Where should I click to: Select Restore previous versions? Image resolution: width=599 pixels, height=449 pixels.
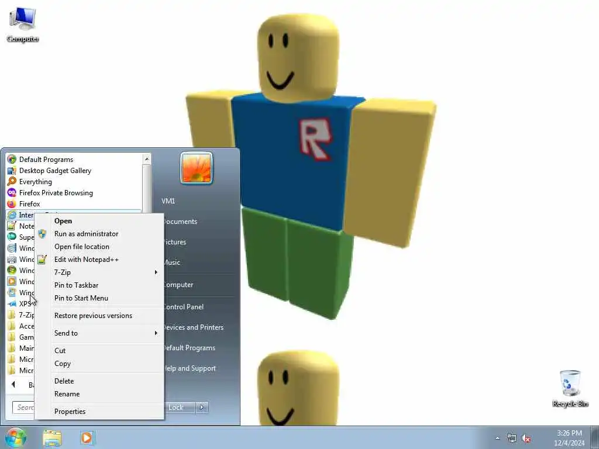[99, 315]
